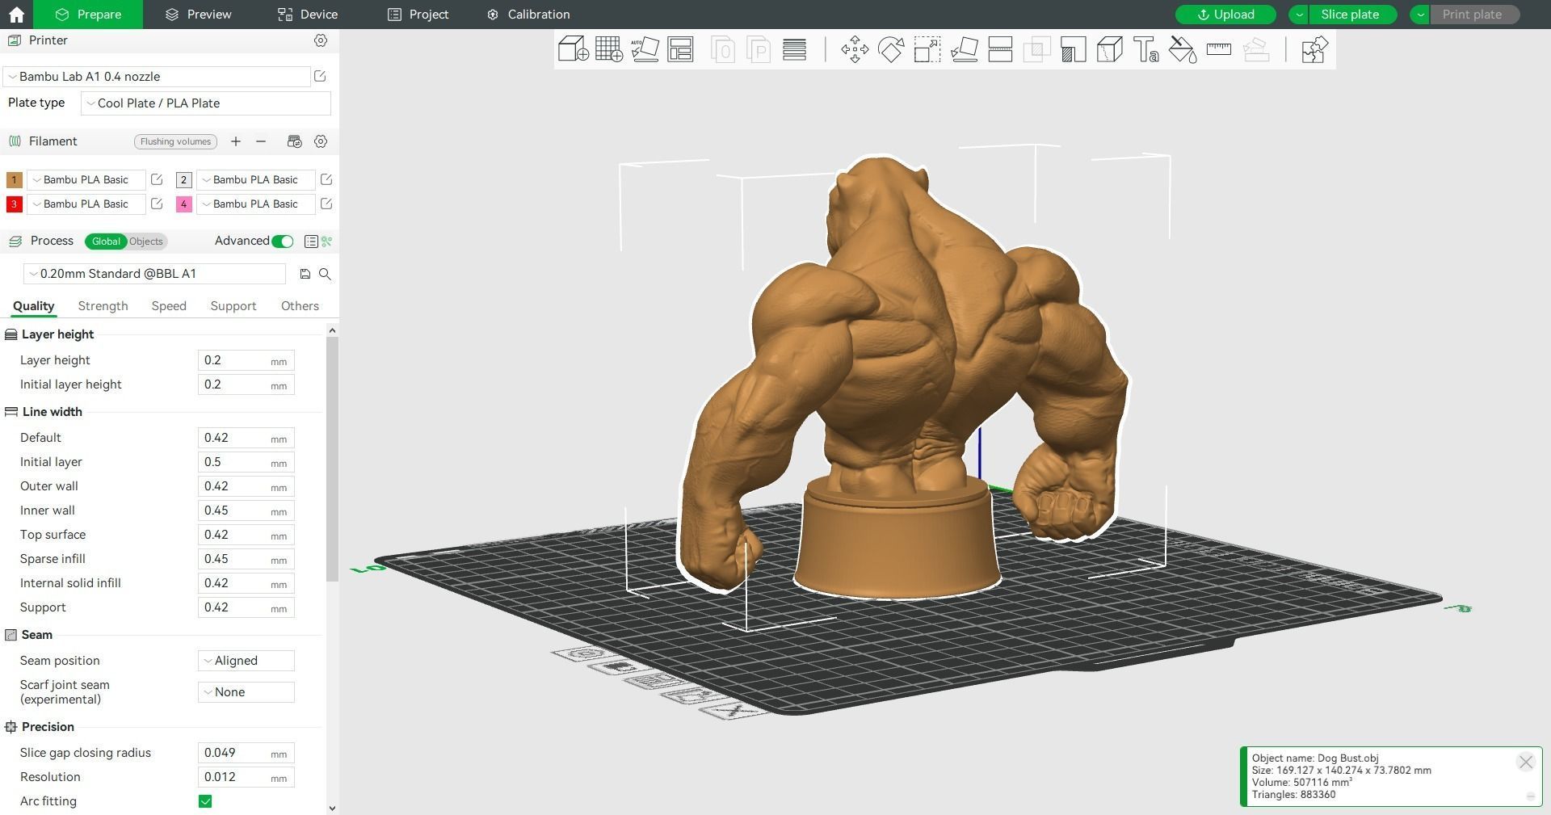Switch to the Preview tab
The image size is (1551, 815).
click(199, 15)
